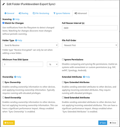The width and height of the screenshot is (120, 127).
Task: Click the yellow Remove button
Action: (9, 123)
